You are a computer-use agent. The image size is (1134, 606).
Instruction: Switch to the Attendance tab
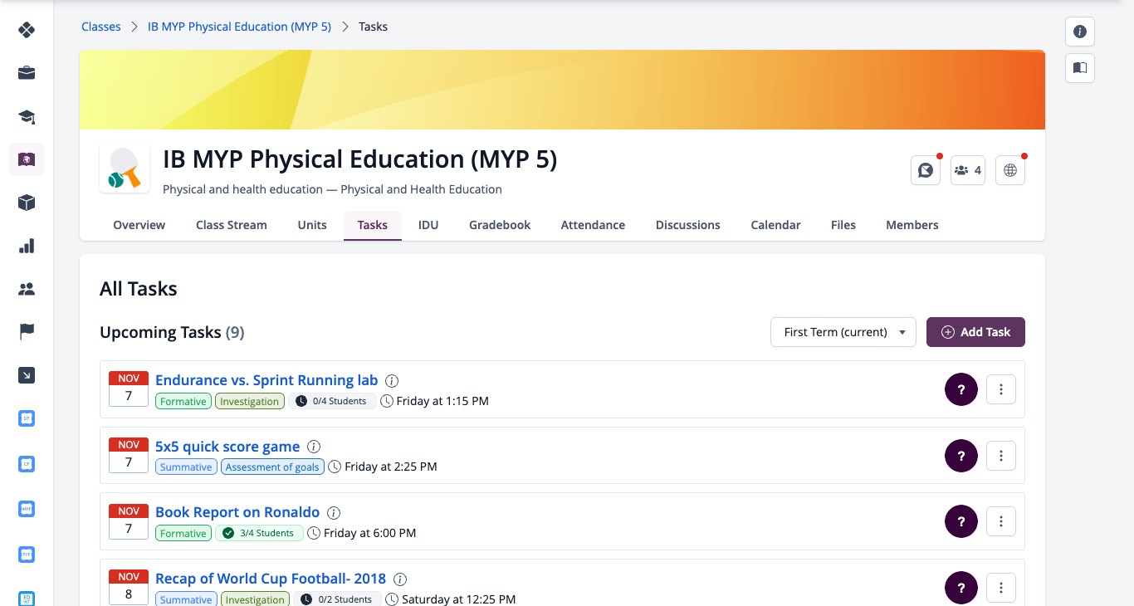(593, 225)
